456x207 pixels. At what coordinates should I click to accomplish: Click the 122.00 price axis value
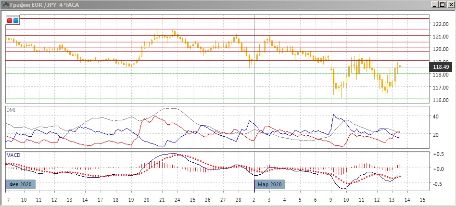pyautogui.click(x=441, y=24)
